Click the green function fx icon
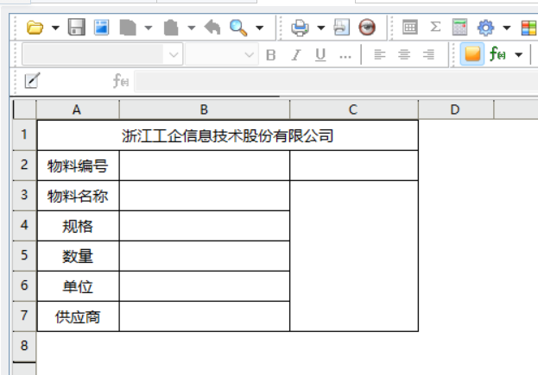Viewport: 538px width, 375px height. [x=497, y=53]
